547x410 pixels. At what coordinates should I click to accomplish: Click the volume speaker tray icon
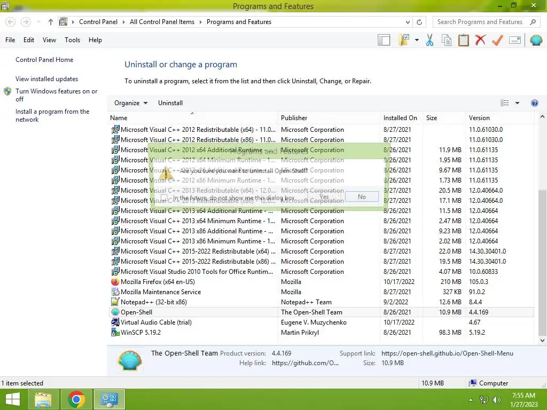(x=496, y=400)
